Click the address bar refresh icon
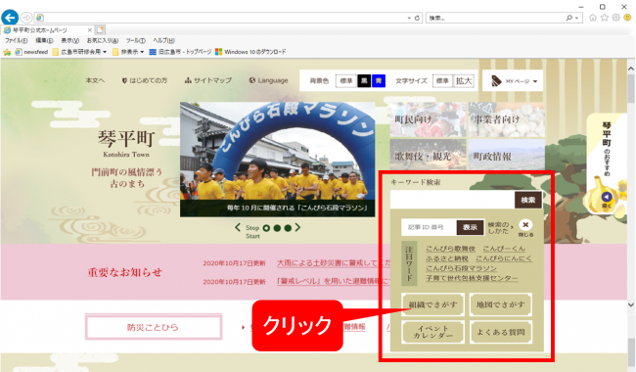The image size is (636, 372). (x=417, y=19)
